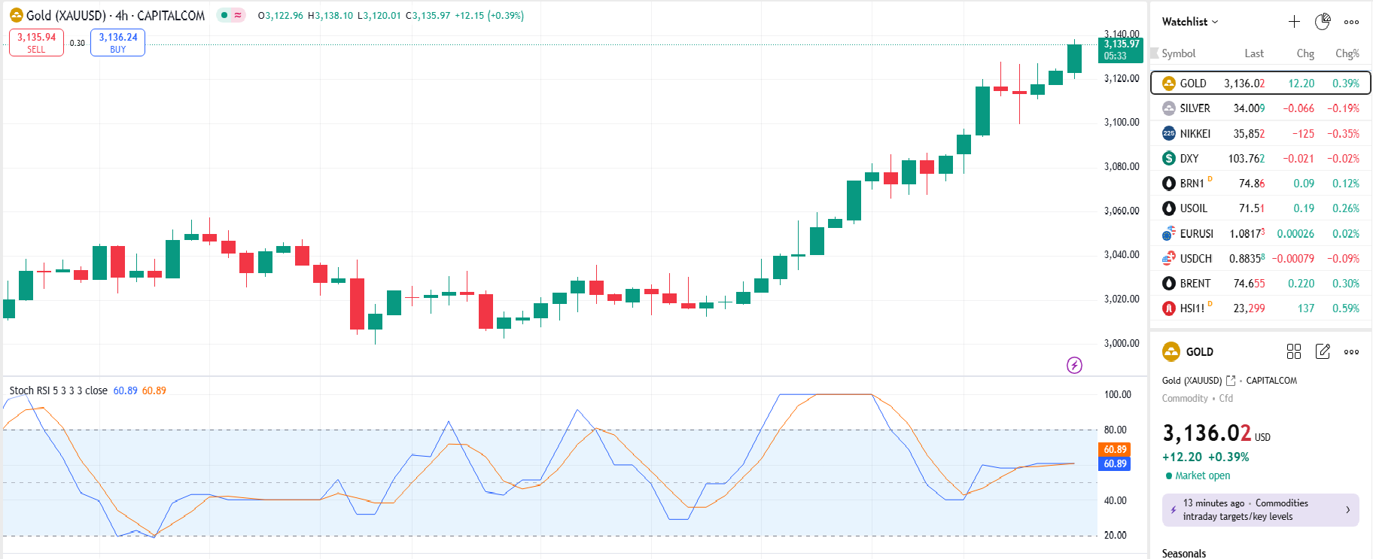Click the grid layout icon in GOLD details
The height and width of the screenshot is (559, 1373).
(x=1294, y=351)
